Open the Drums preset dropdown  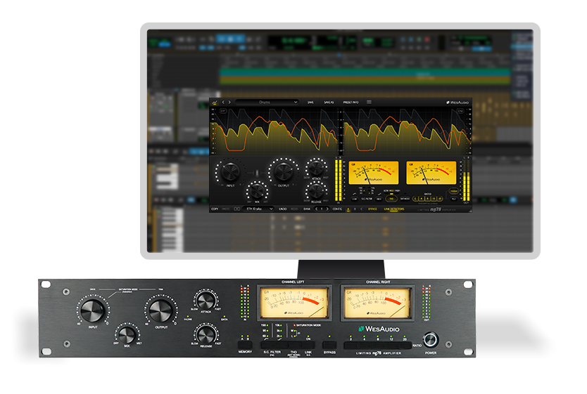267,102
